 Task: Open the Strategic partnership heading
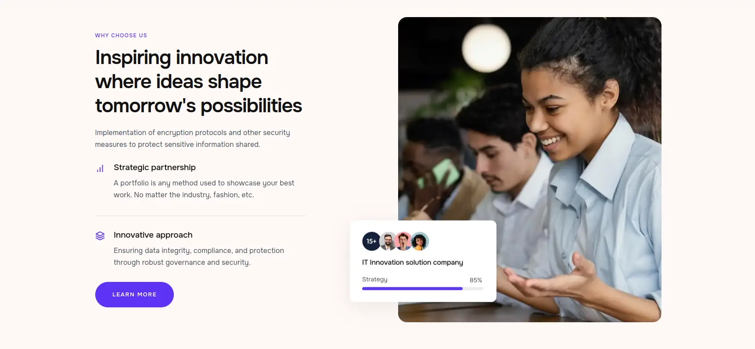[x=155, y=167]
